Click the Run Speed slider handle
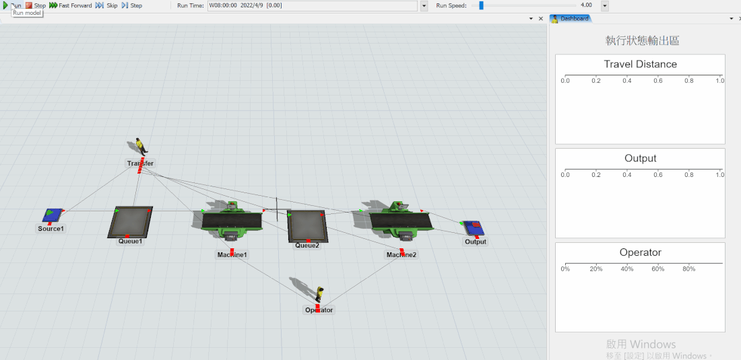741x360 pixels. point(481,5)
